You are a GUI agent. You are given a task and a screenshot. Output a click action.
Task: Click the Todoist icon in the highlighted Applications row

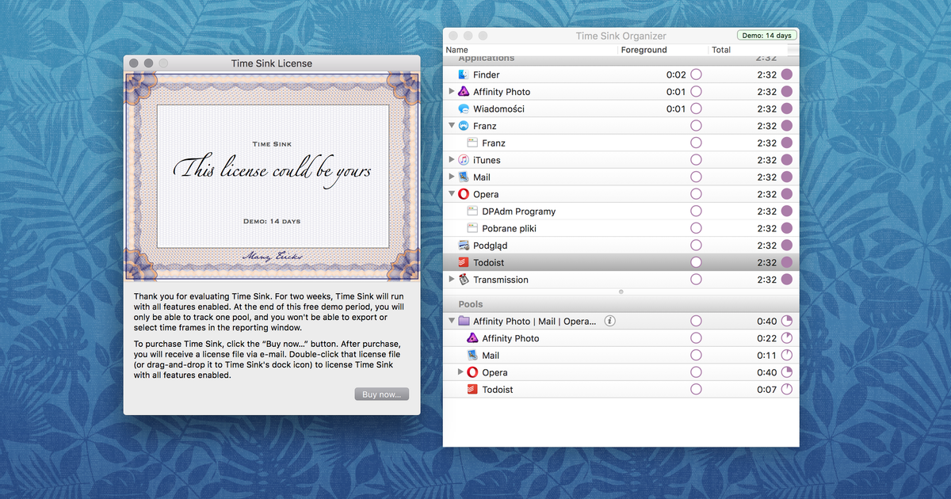(464, 262)
